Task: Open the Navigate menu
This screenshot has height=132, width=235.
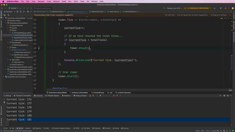Action: [x=41, y=1]
